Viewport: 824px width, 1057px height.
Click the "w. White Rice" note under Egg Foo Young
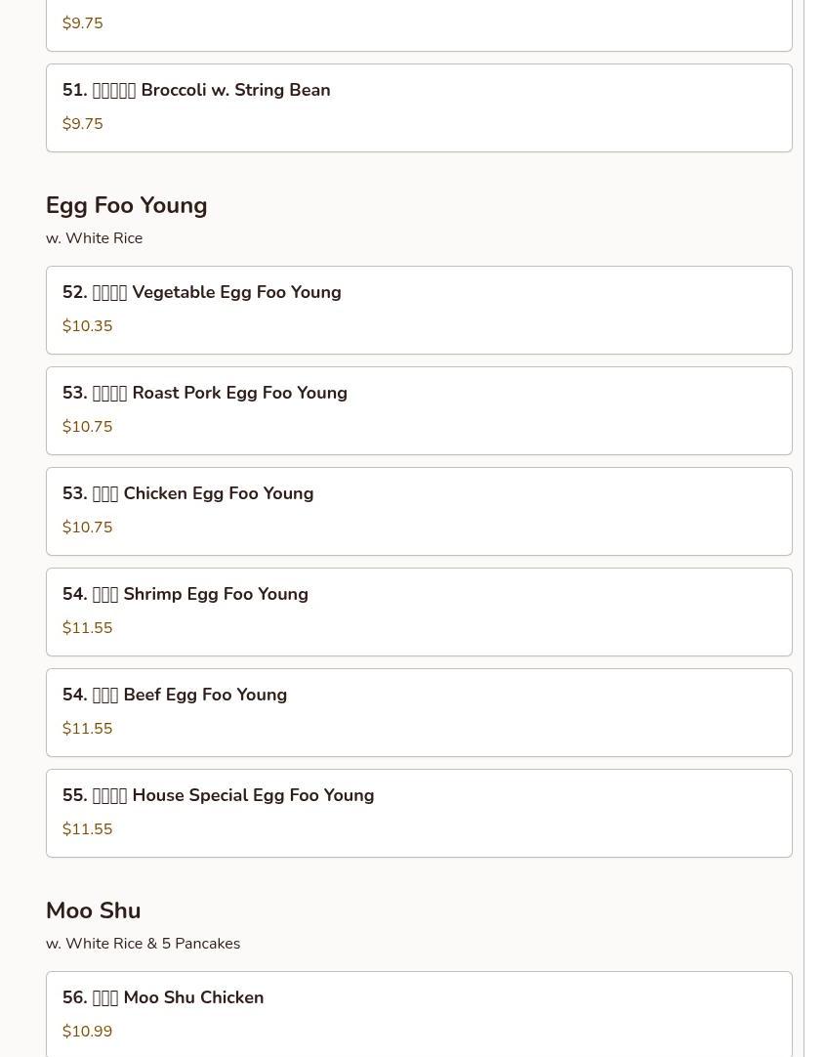(94, 238)
